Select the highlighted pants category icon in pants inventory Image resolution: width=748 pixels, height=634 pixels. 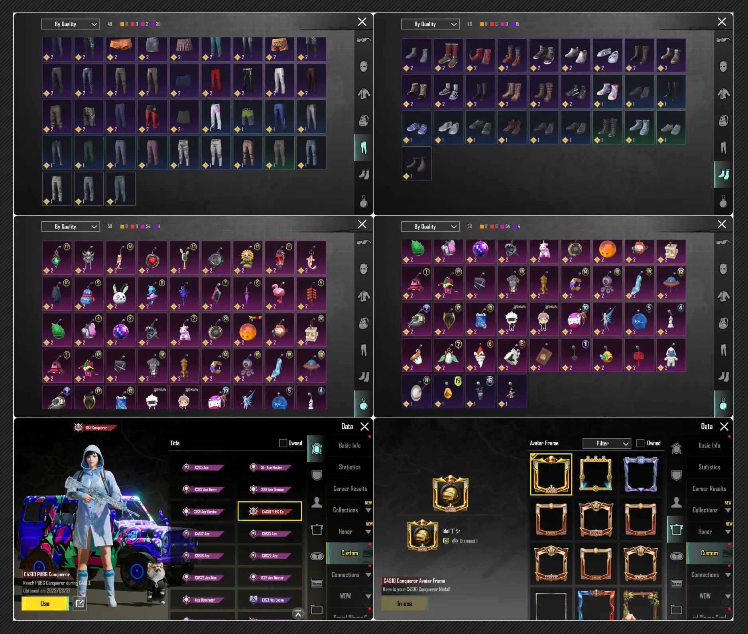[364, 148]
